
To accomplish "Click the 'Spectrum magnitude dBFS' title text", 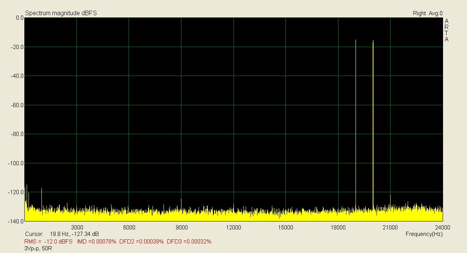I will pyautogui.click(x=61, y=13).
